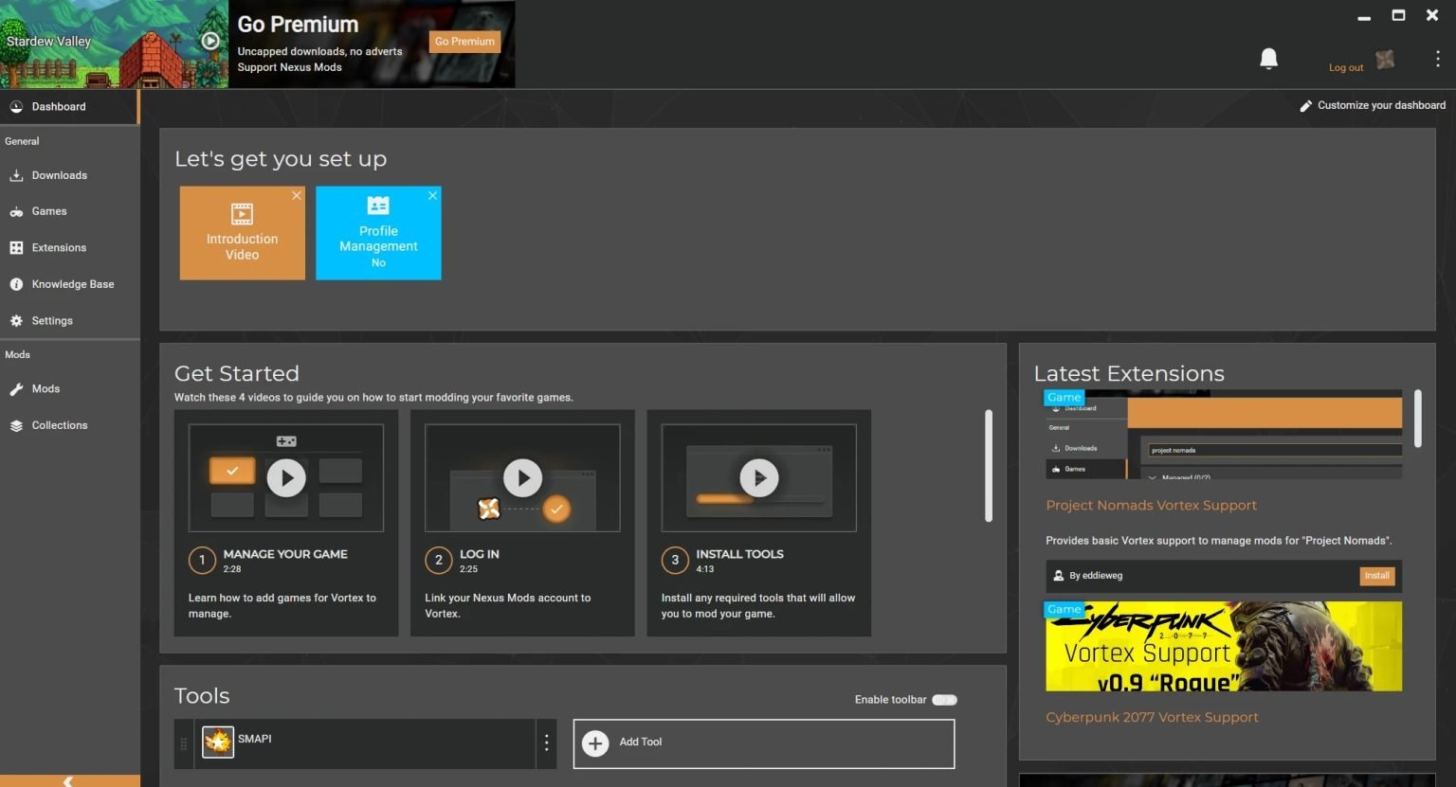The image size is (1456, 787).
Task: Play the Manage Your Game video
Action: pyautogui.click(x=286, y=478)
